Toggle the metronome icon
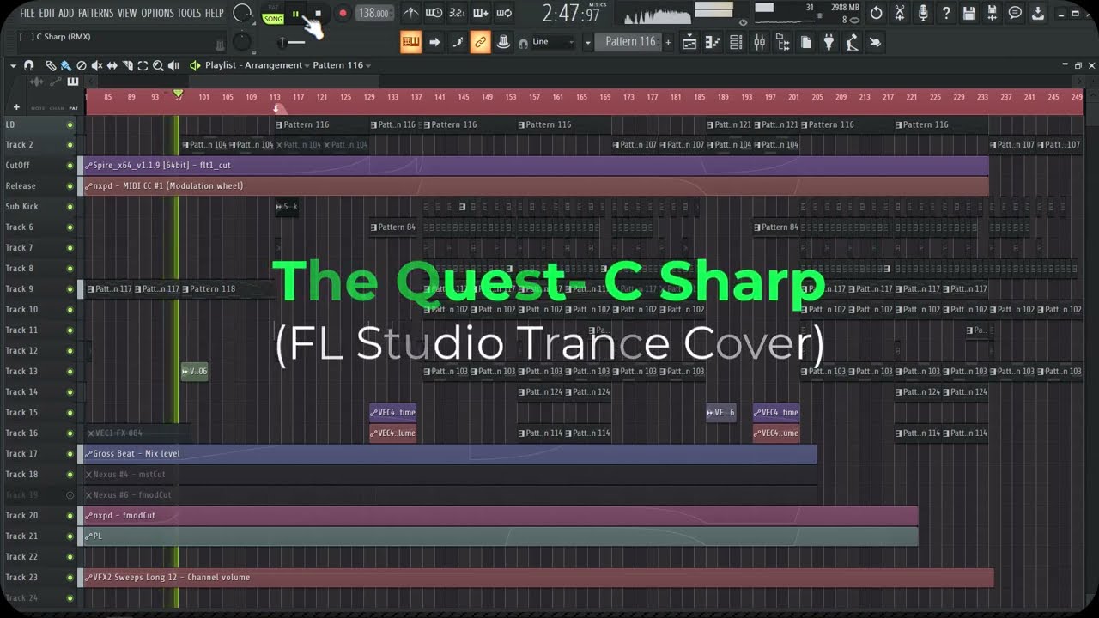Viewport: 1099px width, 618px height. click(x=411, y=13)
